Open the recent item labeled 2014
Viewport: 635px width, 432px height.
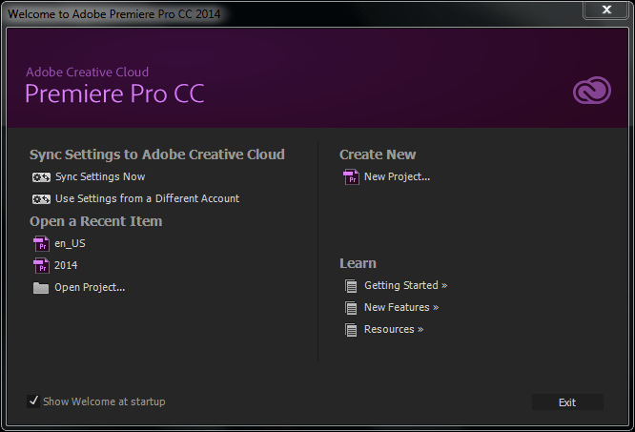pos(66,266)
